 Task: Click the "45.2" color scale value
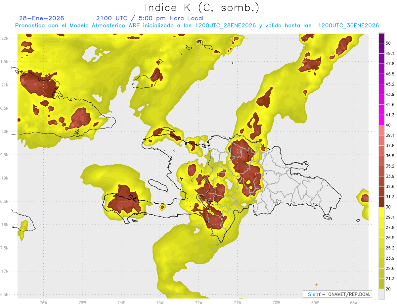(x=390, y=84)
